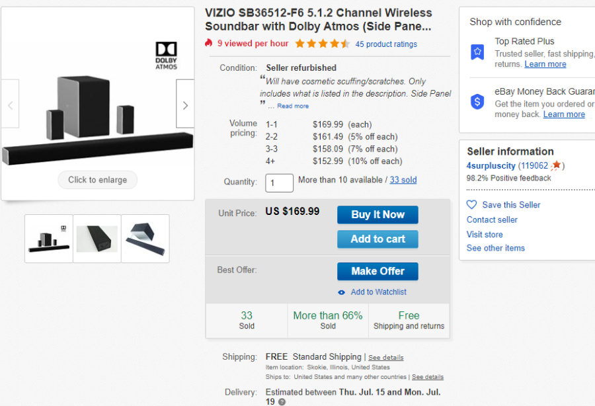Click the Money Back Guarantee shield icon

(x=477, y=102)
